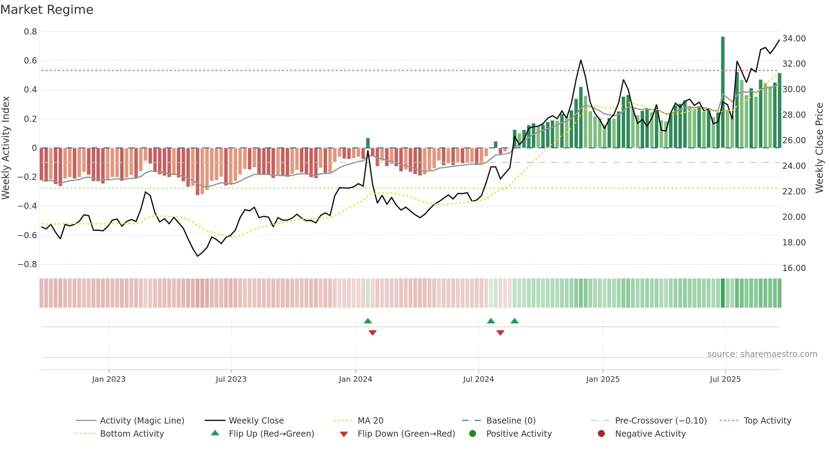Viewport: 829px width, 466px height.
Task: Click the 16.00 price axis tick
Action: (794, 268)
